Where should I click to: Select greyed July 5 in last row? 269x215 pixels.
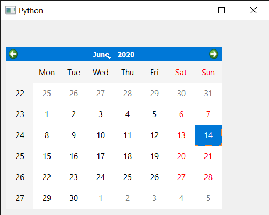pyautogui.click(x=208, y=198)
